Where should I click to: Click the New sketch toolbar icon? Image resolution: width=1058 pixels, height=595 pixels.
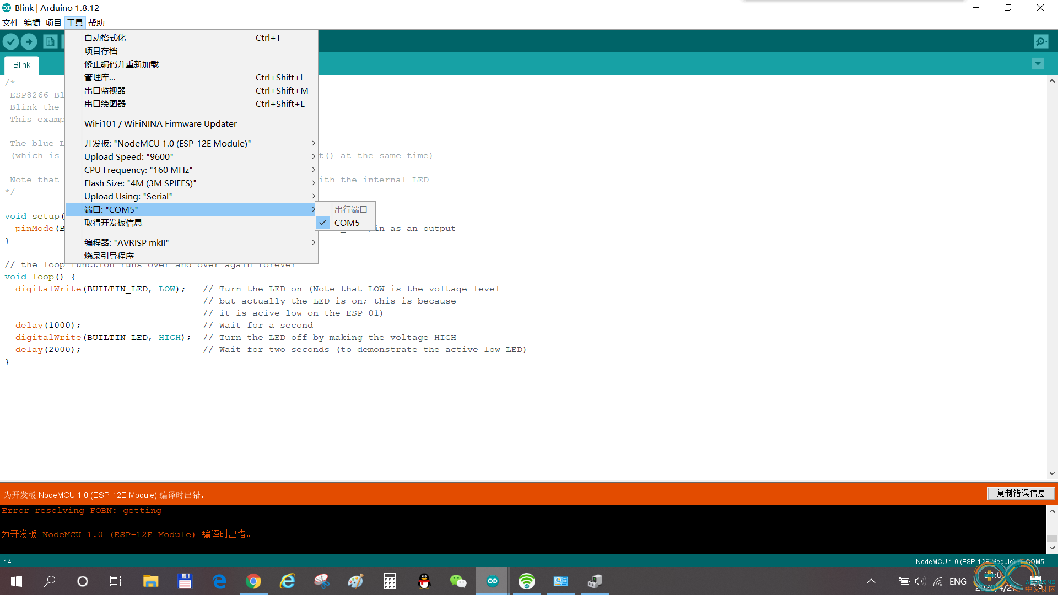pos(50,41)
